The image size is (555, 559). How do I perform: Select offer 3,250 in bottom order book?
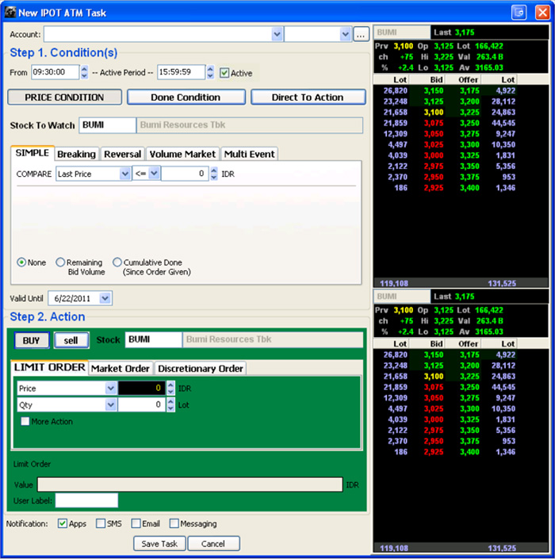pyautogui.click(x=469, y=387)
